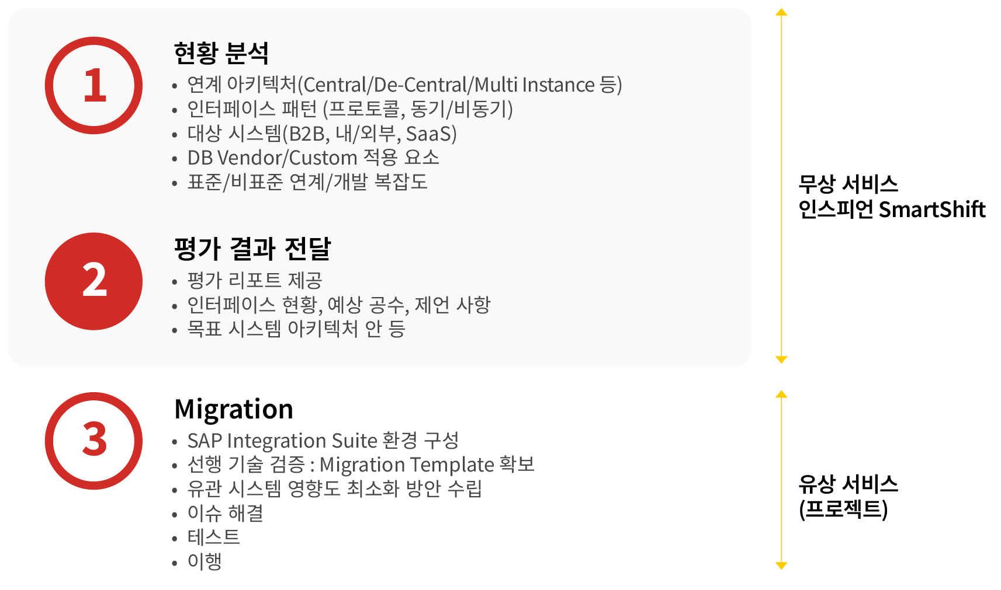Image resolution: width=1001 pixels, height=590 pixels.
Task: Click the downward arrowhead ending the 무상 서비스 line
Action: (781, 359)
